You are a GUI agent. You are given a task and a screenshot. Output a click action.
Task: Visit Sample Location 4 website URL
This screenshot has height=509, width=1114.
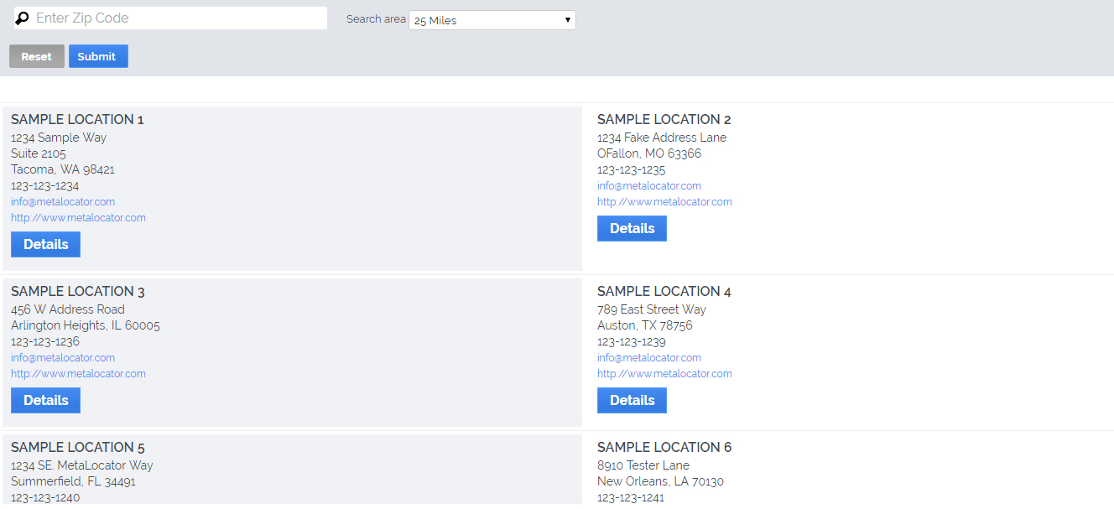coord(664,374)
